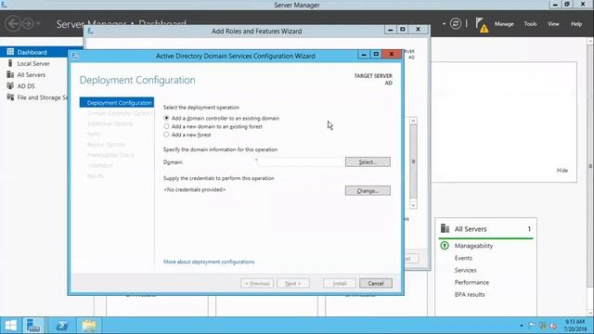Click the File and Storage Services icon
594x334 pixels.
[x=10, y=97]
